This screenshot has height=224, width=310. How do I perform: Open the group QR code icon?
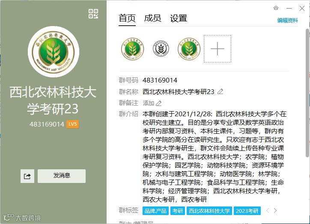pos(93,14)
